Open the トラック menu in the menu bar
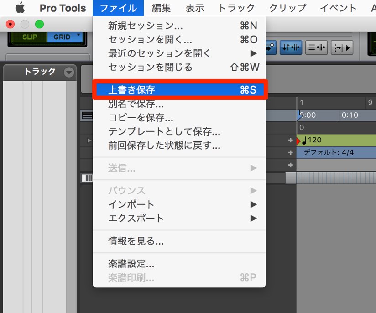376x313 pixels. click(236, 8)
